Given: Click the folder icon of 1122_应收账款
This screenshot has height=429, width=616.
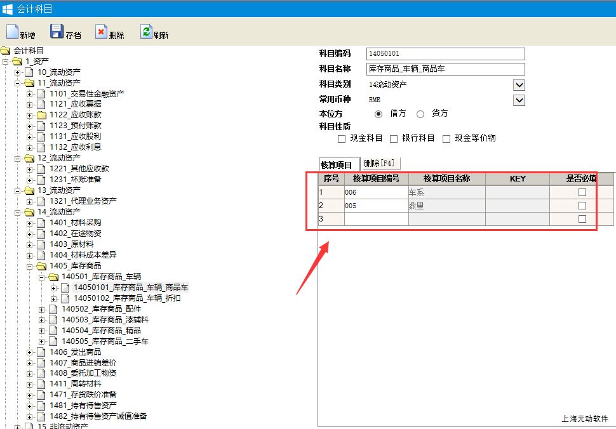Looking at the screenshot, I should [x=41, y=115].
